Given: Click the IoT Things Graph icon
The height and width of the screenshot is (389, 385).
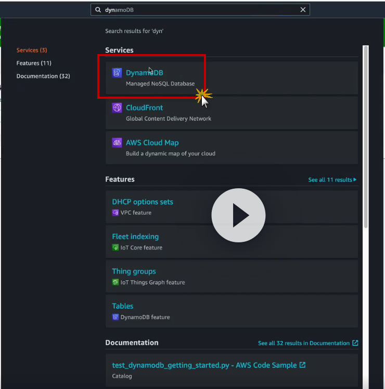Looking at the screenshot, I should [115, 282].
